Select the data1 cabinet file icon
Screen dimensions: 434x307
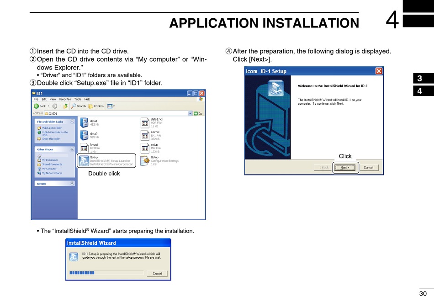pyautogui.click(x=84, y=122)
